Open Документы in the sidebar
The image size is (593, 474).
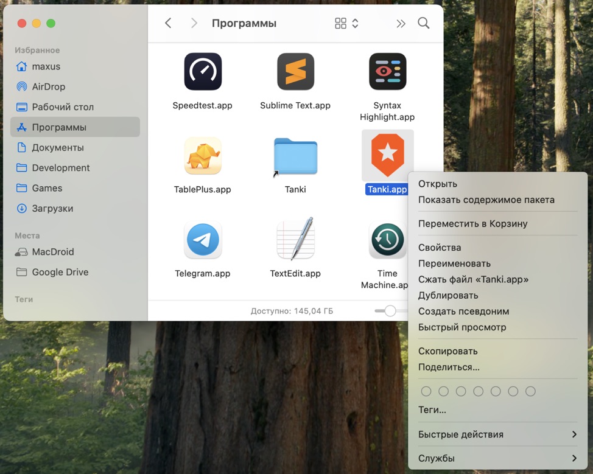coord(75,147)
